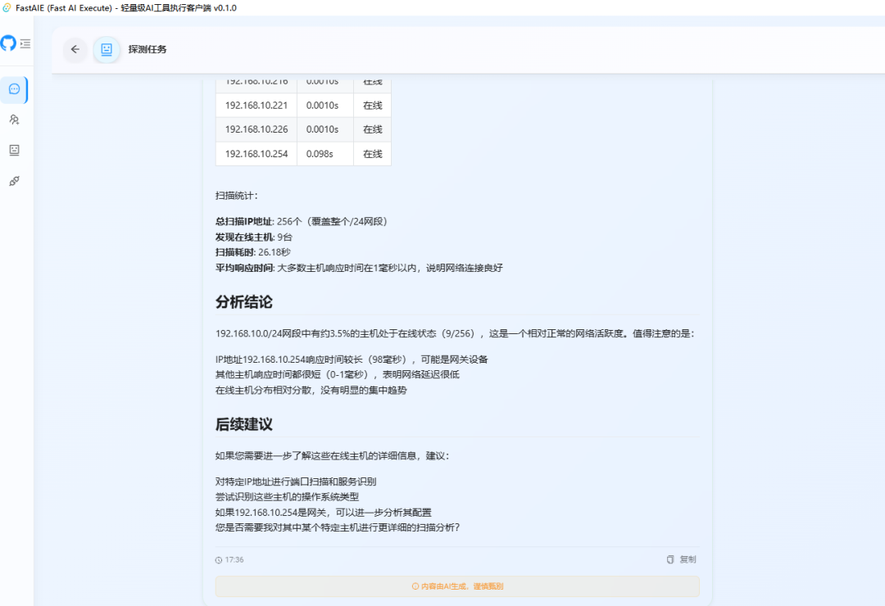Click the 17:36 timestamp text
The width and height of the screenshot is (885, 606).
[x=234, y=560]
